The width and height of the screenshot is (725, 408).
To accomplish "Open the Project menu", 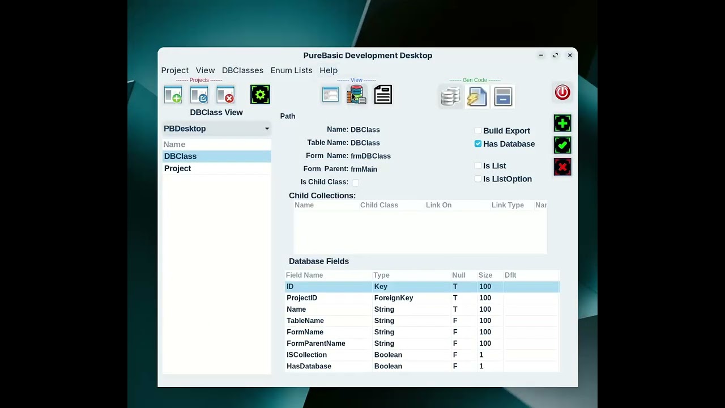I will click(175, 70).
